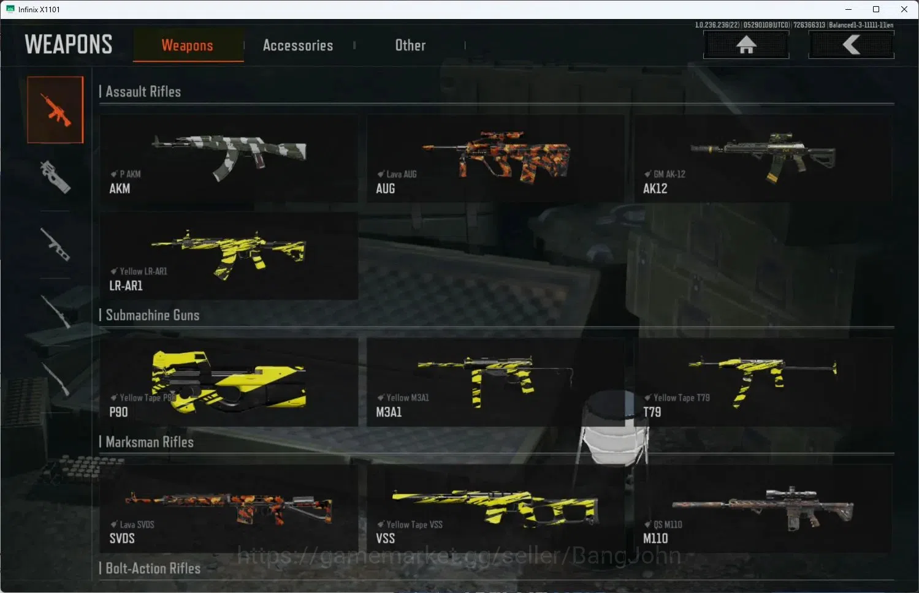Viewport: 919px width, 593px height.
Task: Select the QS M110 weapon card
Action: click(762, 508)
